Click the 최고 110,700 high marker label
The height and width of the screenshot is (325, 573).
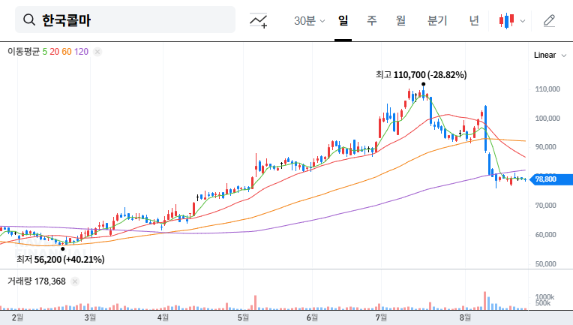421,75
